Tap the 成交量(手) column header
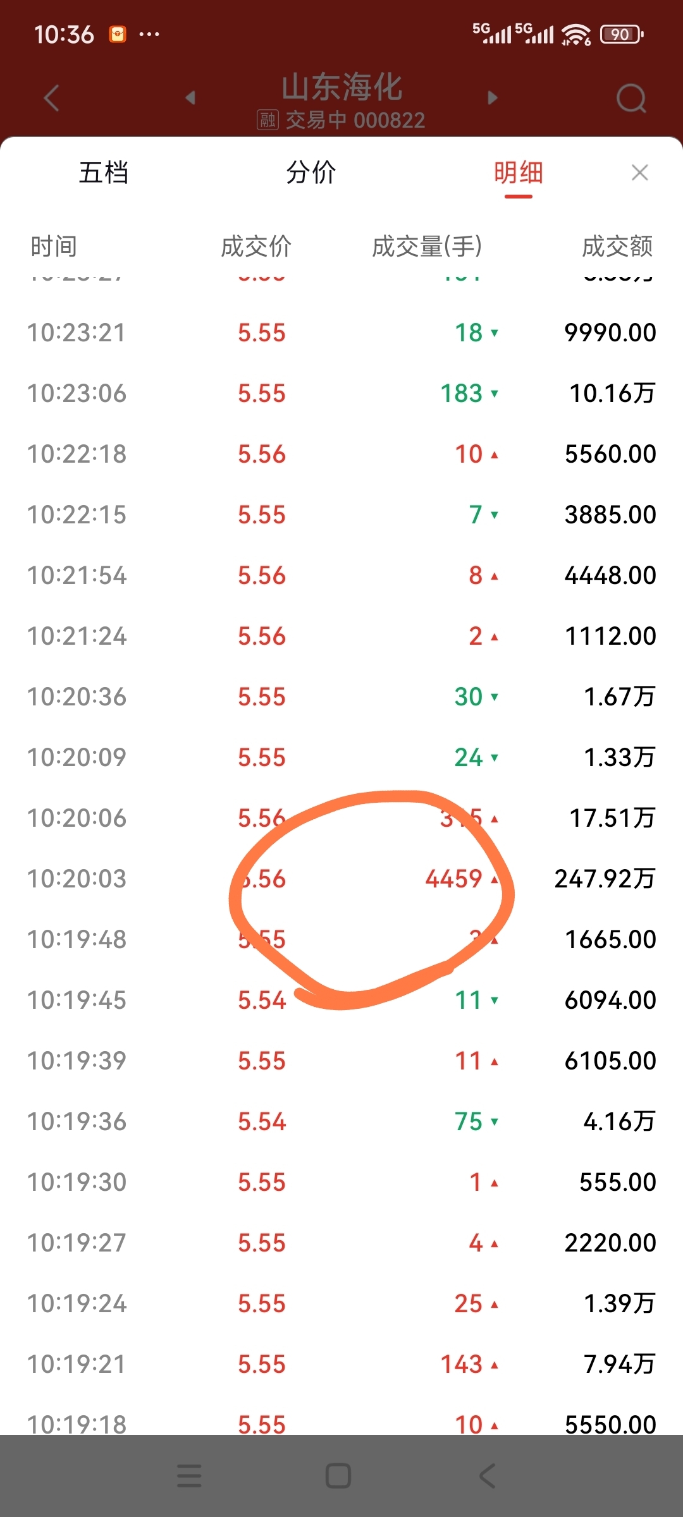The width and height of the screenshot is (683, 1517). pos(427,247)
